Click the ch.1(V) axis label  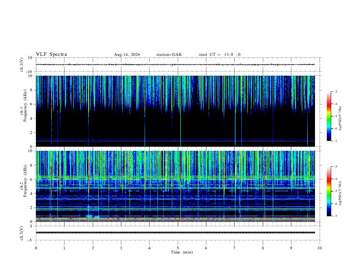point(22,65)
